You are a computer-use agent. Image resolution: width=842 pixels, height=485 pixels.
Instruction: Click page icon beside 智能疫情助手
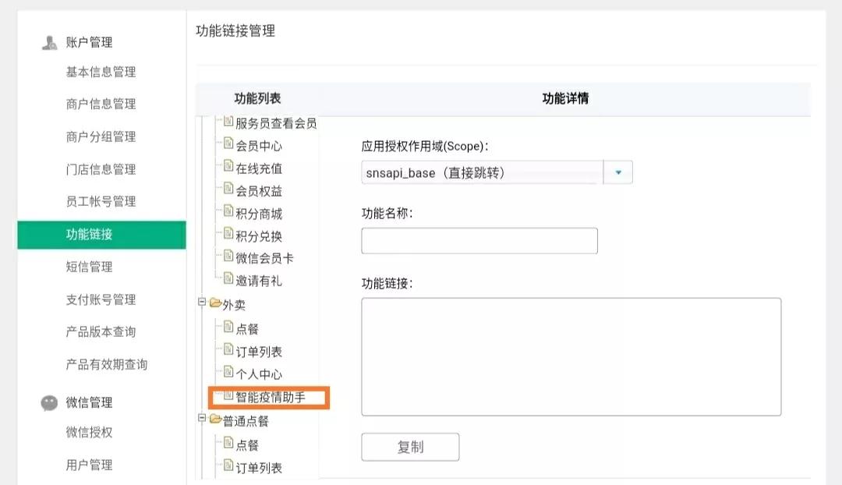point(228,395)
